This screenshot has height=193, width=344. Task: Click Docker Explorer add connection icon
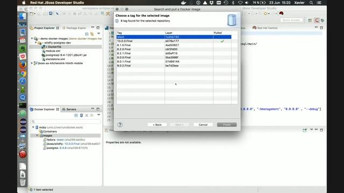[81, 115]
